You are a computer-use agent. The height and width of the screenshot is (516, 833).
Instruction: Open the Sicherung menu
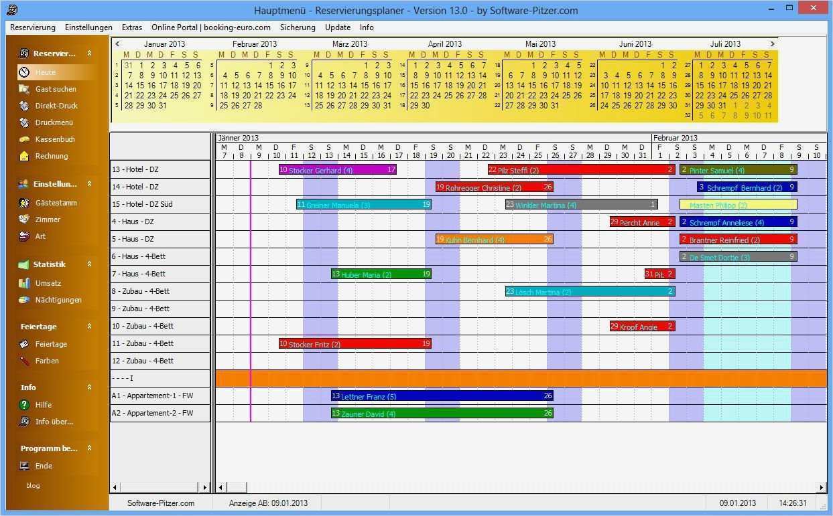[x=298, y=27]
